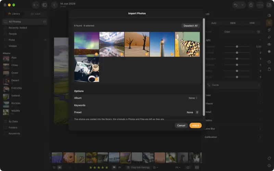Click the grid icon beside the Color menu
The width and height of the screenshot is (274, 171).
click(x=259, y=32)
